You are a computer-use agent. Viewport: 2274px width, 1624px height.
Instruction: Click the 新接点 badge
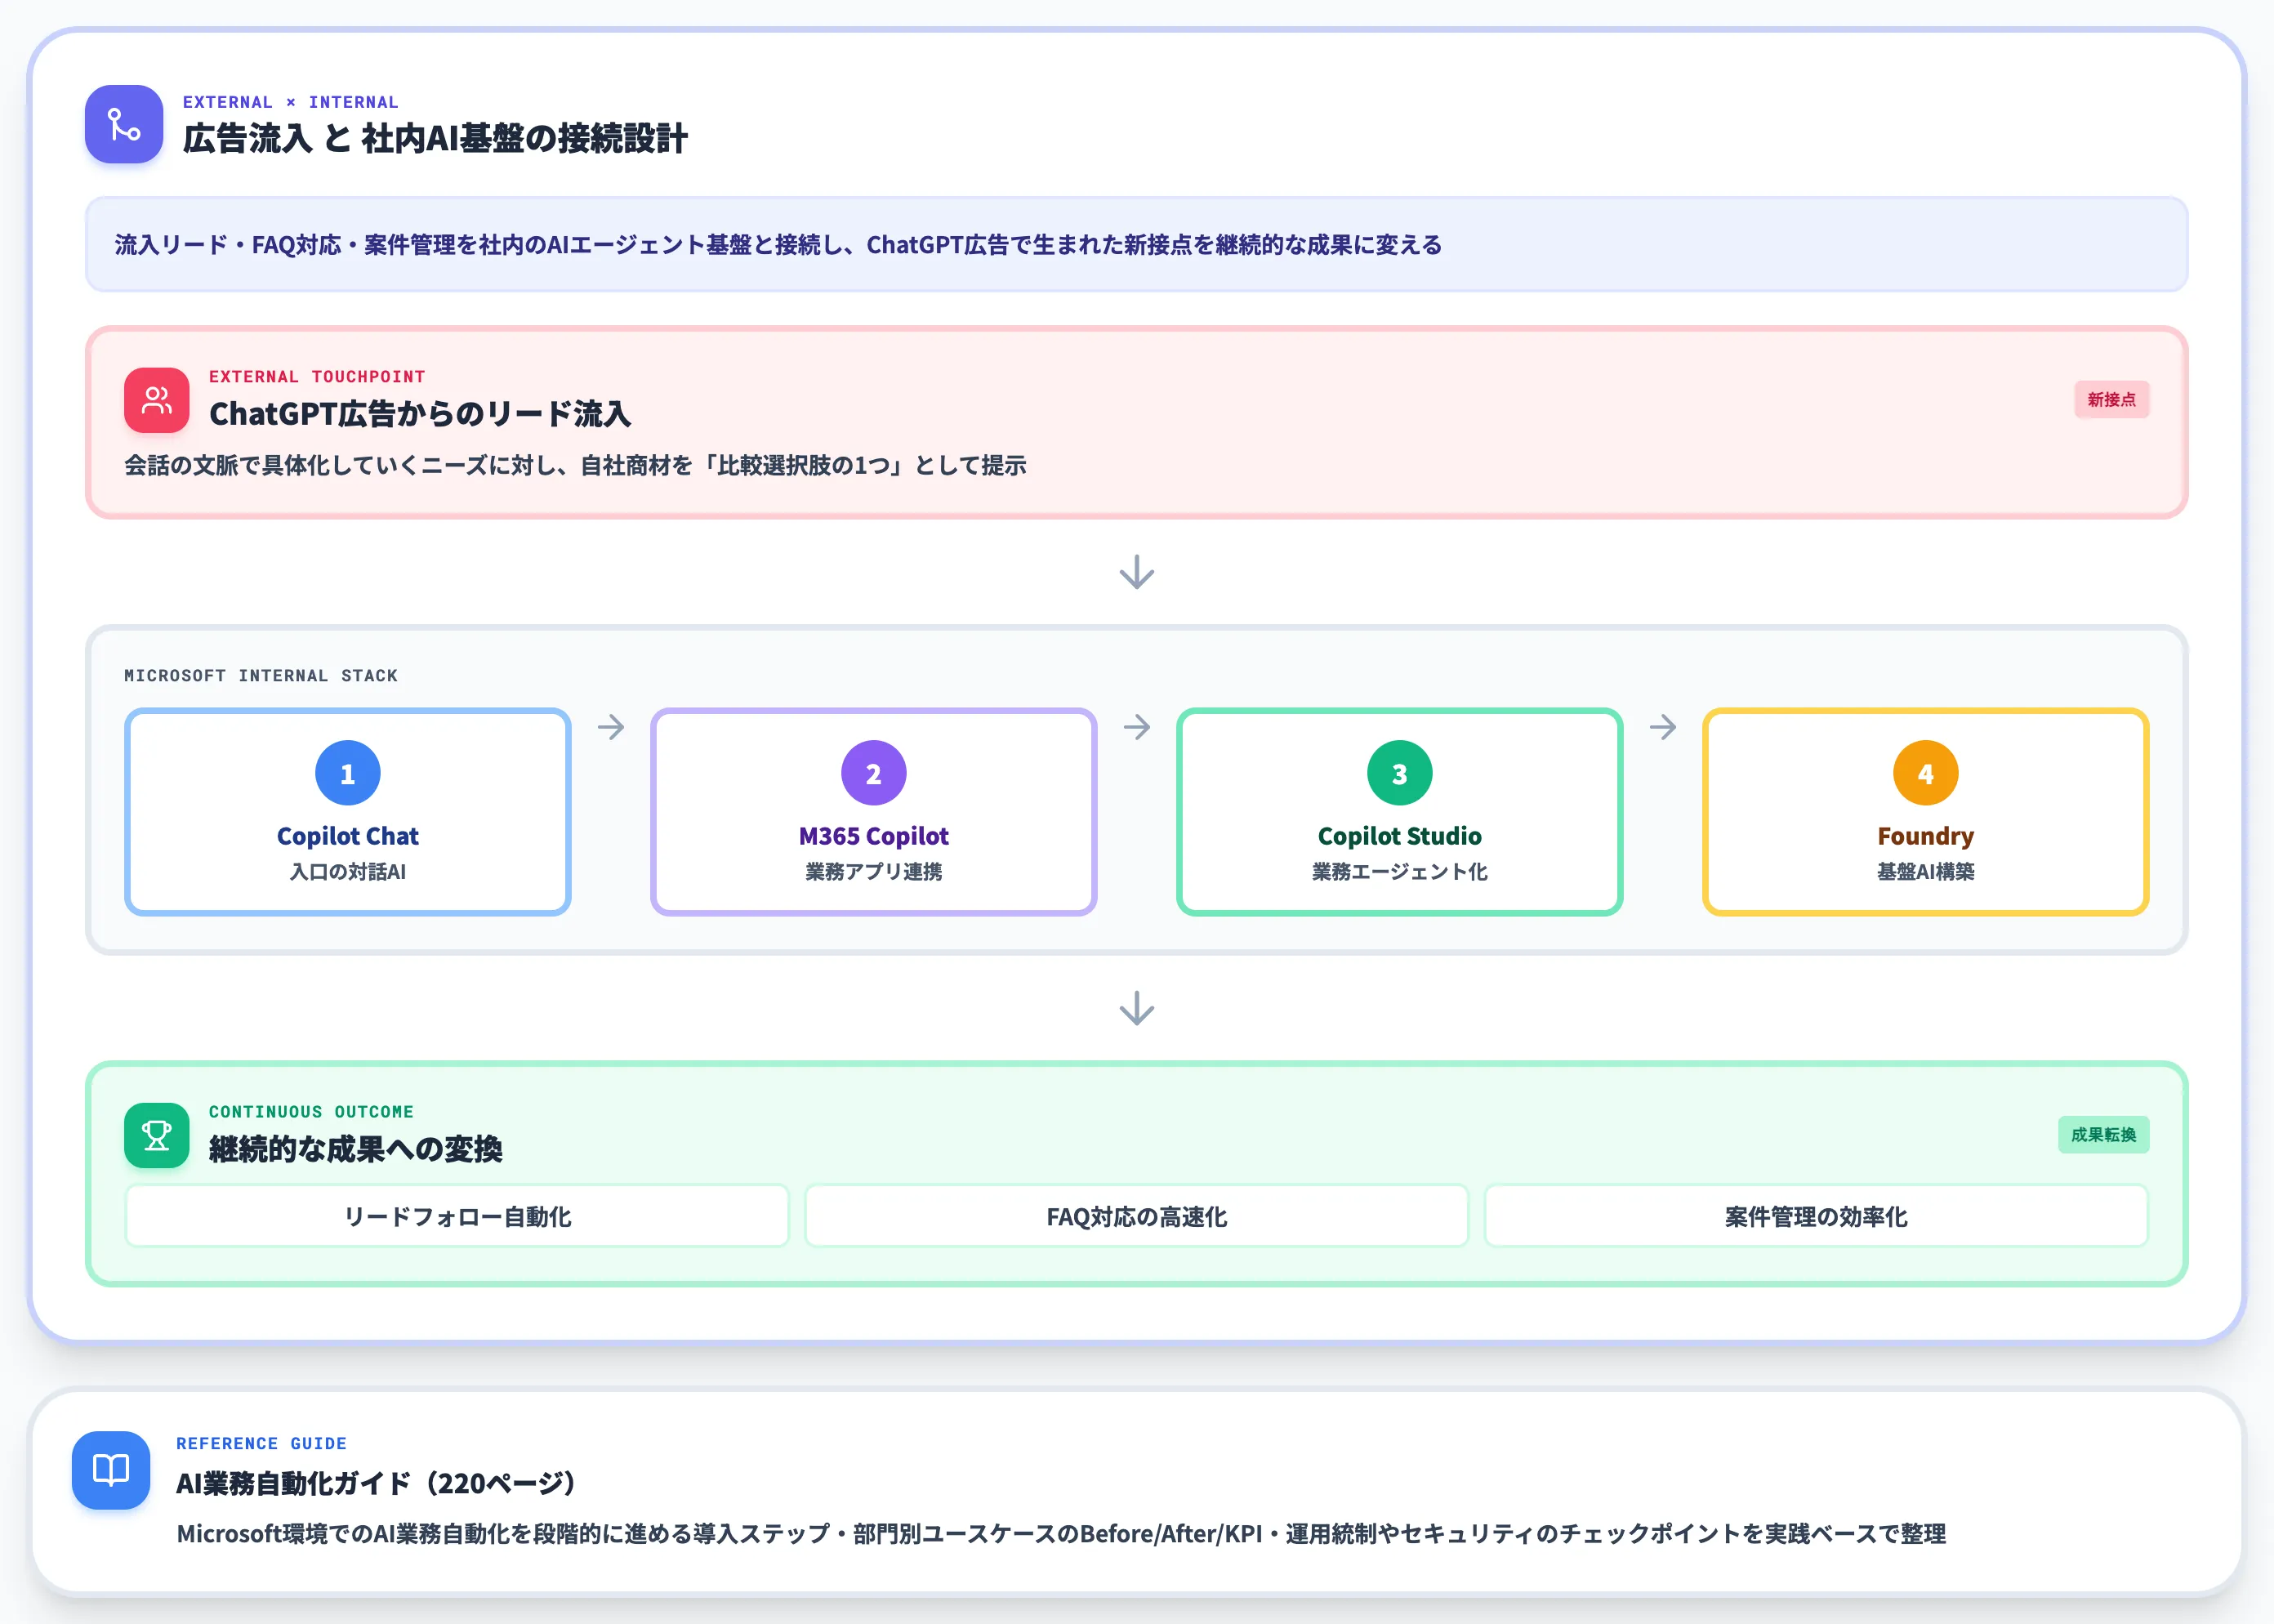click(2111, 400)
